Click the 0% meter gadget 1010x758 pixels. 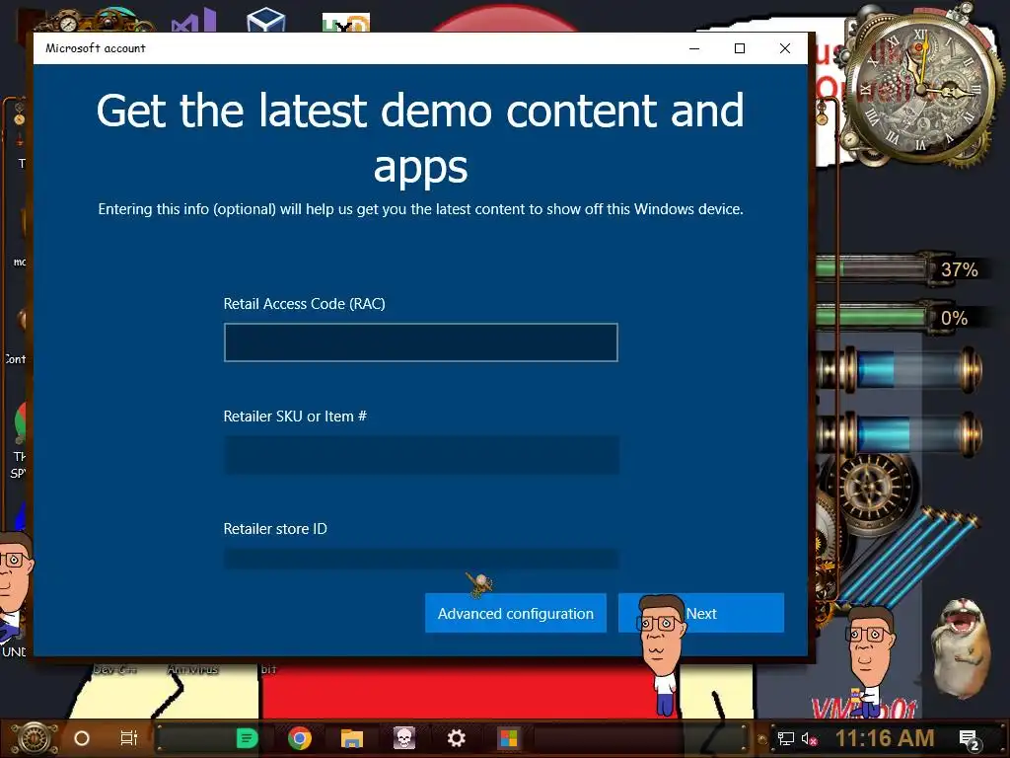point(901,317)
